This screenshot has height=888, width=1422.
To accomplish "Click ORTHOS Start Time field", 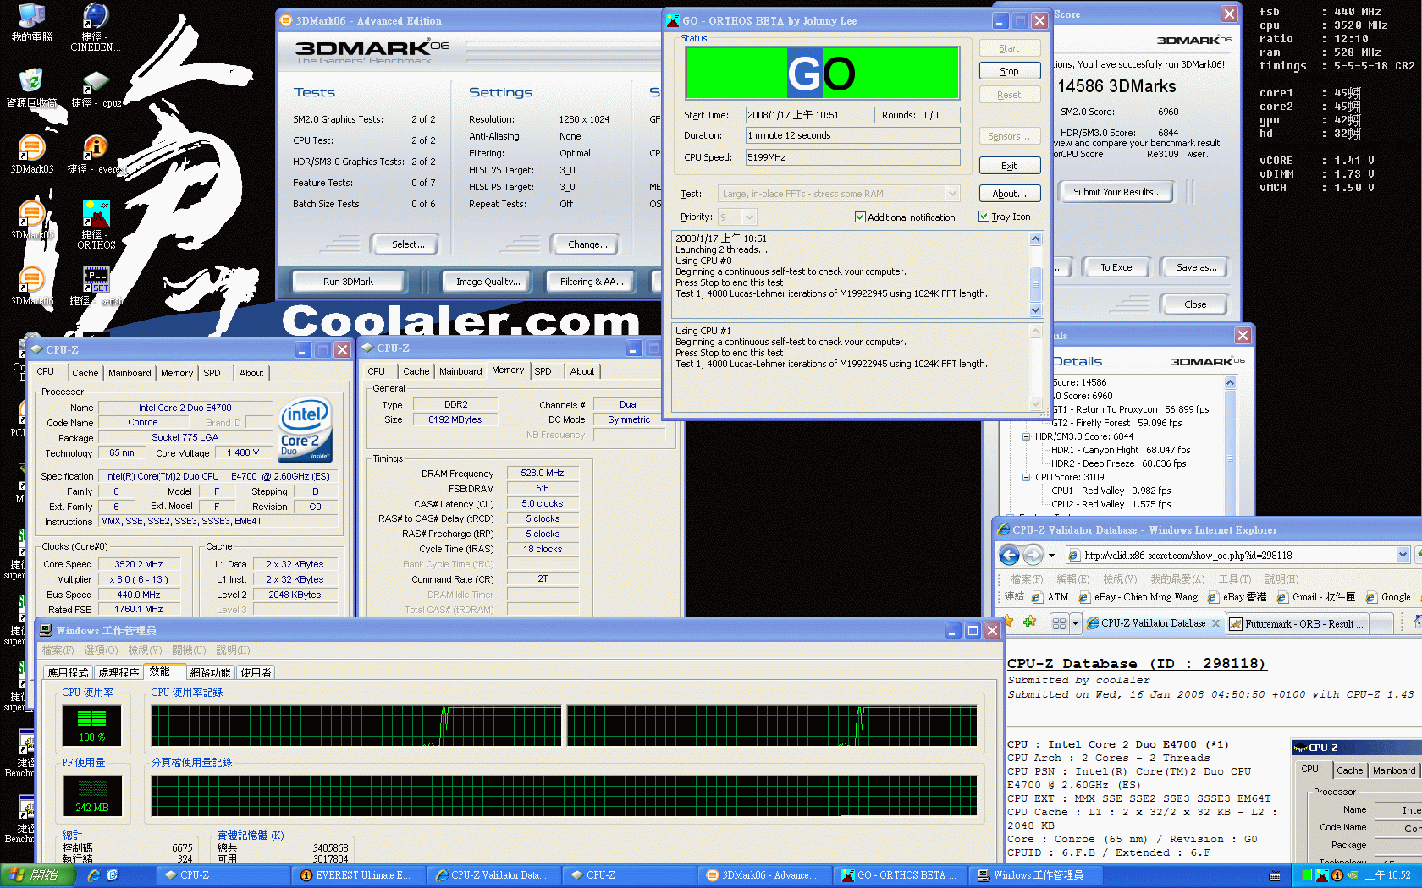I will 809,115.
